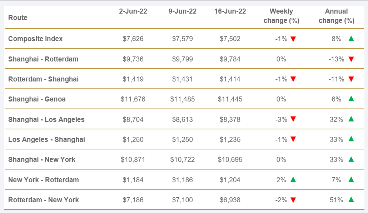Click Rotterdam - Shanghai weekly down arrow

293,79
